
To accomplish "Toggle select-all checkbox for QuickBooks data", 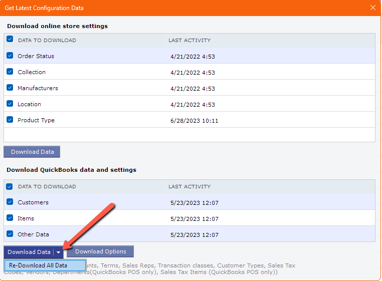I will (x=10, y=186).
